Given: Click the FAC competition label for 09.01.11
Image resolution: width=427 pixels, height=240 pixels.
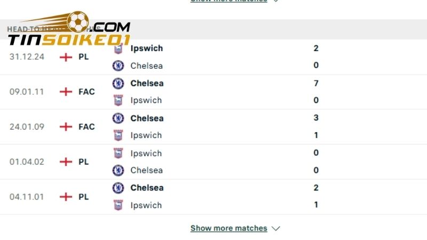Looking at the screenshot, I should click(86, 92).
